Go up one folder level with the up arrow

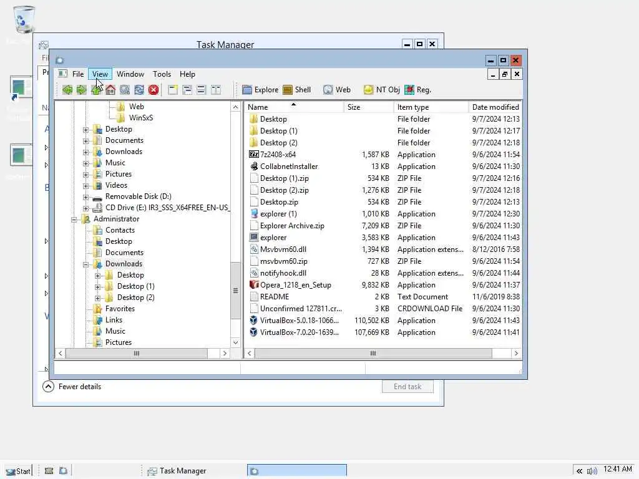(96, 90)
